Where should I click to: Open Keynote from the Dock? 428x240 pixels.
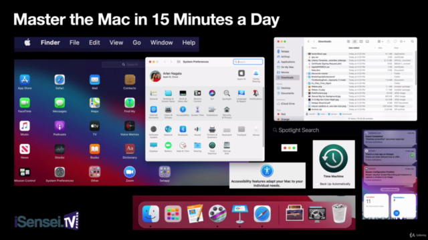(239, 214)
